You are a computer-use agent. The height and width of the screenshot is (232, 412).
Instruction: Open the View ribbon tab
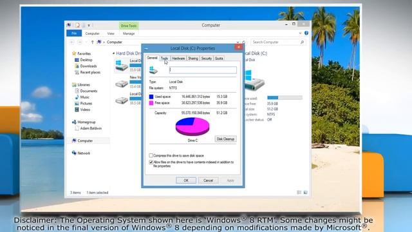point(111,34)
